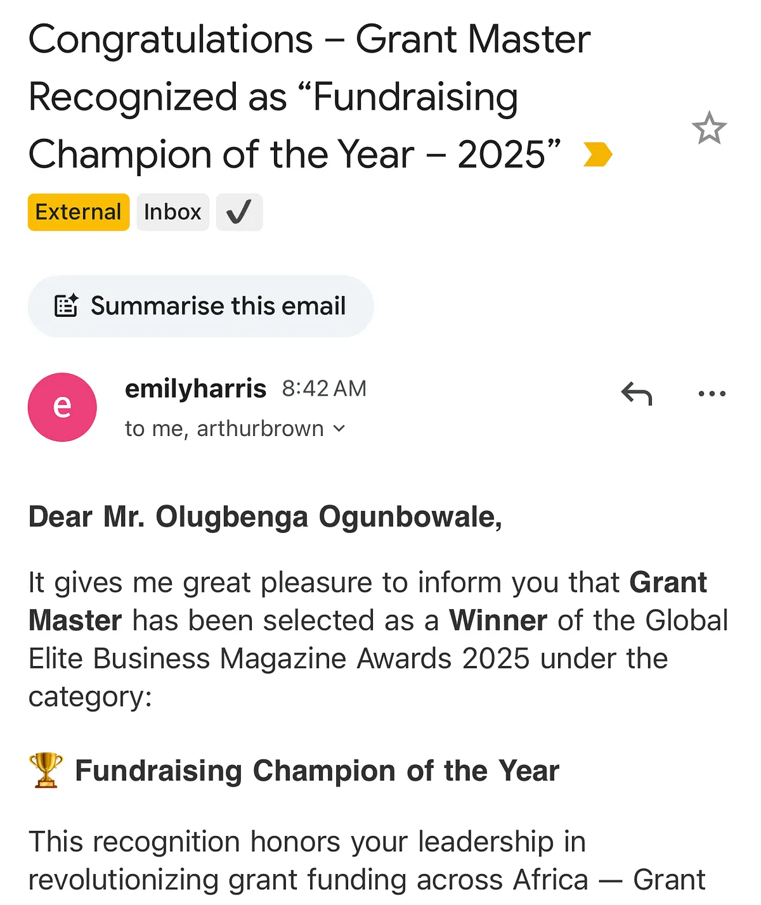Image resolution: width=761 pixels, height=905 pixels.
Task: Tap the pink 'e' sender avatar
Action: tap(62, 407)
